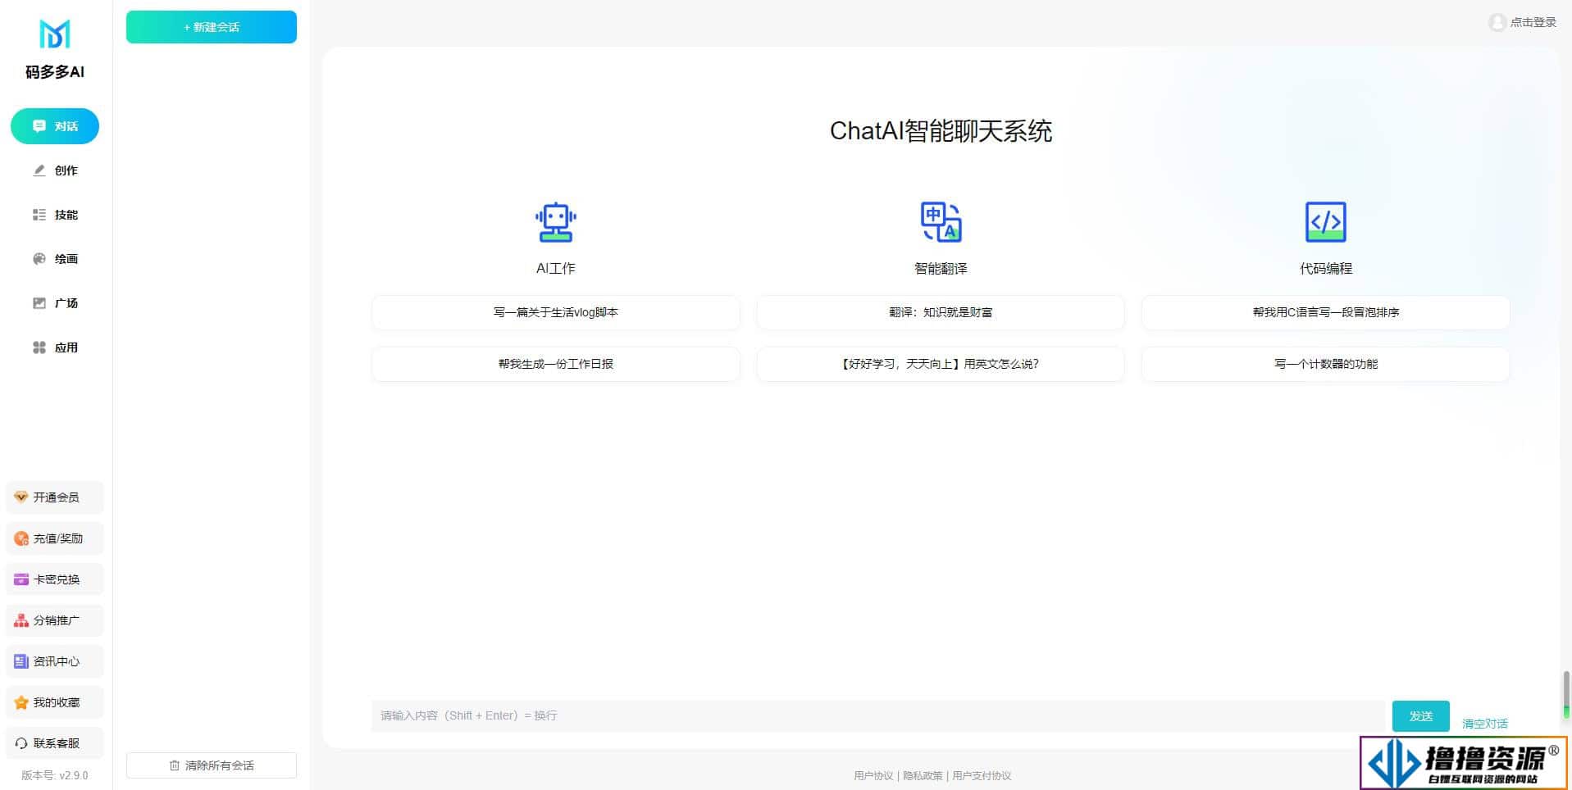The height and width of the screenshot is (790, 1572).
Task: Click the 代码编程 category label
Action: [1326, 269]
